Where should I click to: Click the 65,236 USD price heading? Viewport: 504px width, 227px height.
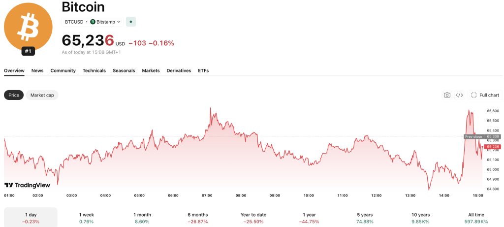click(93, 41)
